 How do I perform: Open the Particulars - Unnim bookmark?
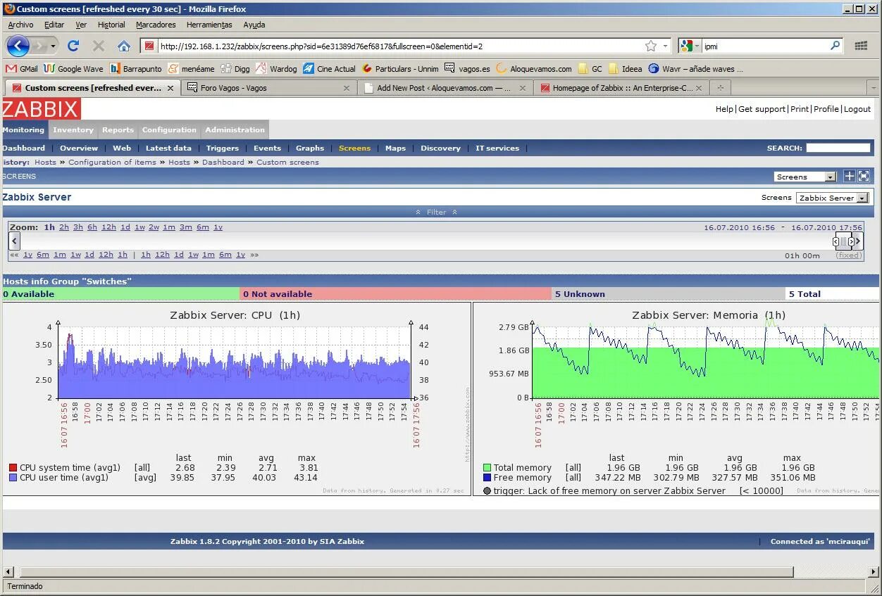pyautogui.click(x=400, y=69)
